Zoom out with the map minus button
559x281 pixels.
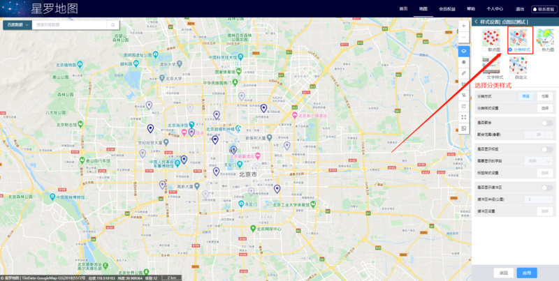click(x=463, y=38)
